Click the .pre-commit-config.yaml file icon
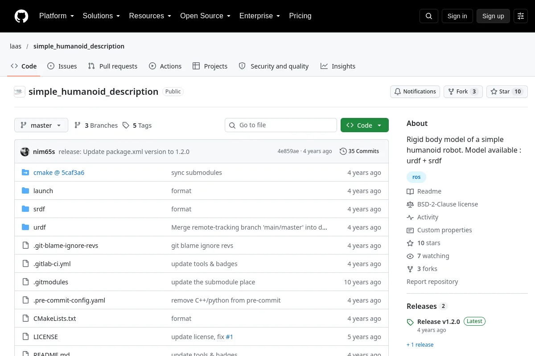 tap(25, 300)
